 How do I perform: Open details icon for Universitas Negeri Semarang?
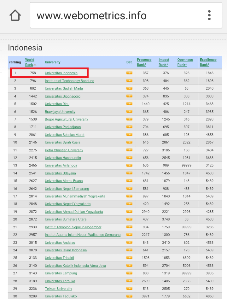pyautogui.click(x=129, y=189)
